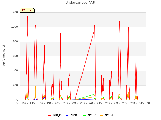
Task: Click the EE_met label box
Action: 27,10
